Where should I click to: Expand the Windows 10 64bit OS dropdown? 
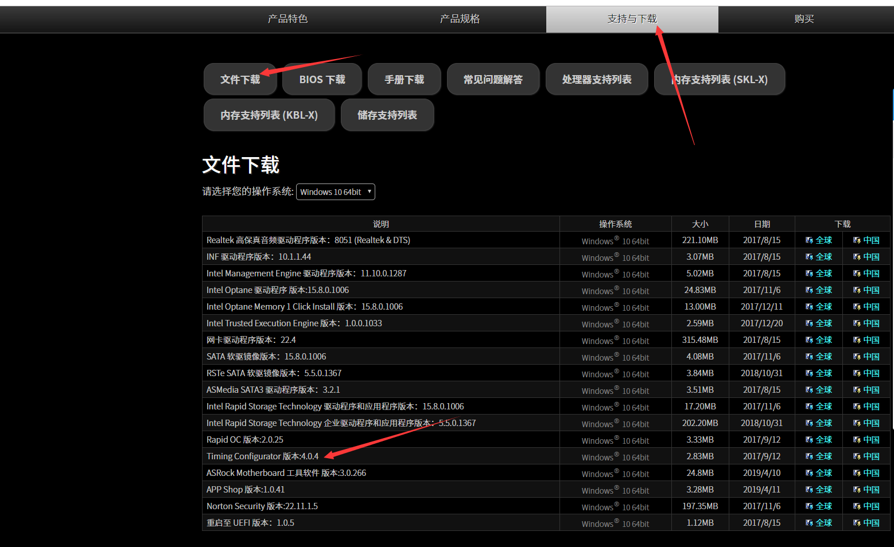336,192
